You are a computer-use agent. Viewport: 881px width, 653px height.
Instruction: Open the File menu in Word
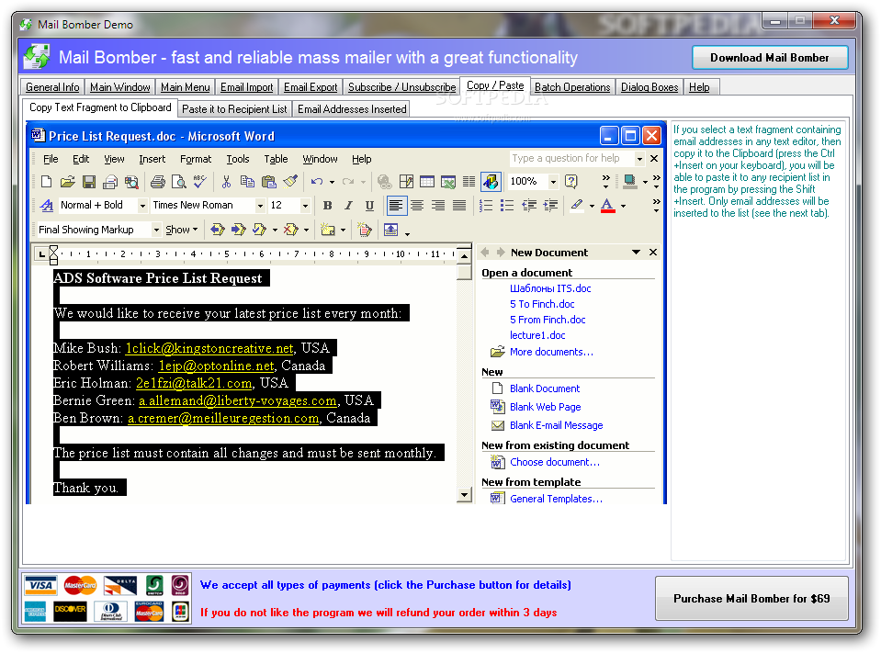[51, 160]
